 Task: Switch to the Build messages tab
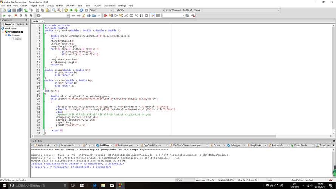125,145
